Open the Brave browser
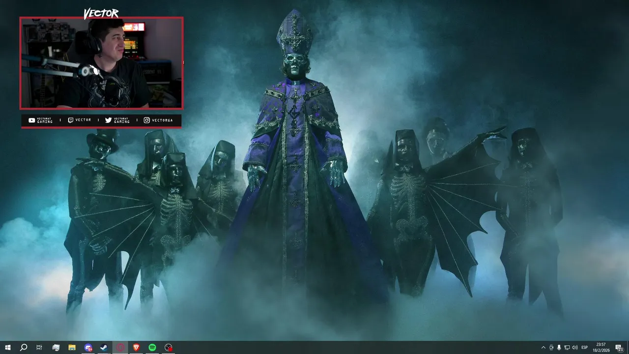629x354 pixels. [x=136, y=348]
